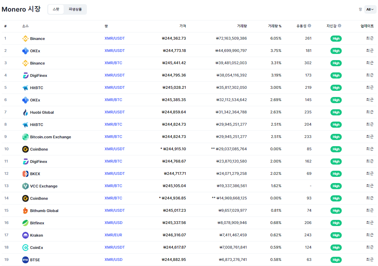This screenshot has height=266, width=378.
Task: Switch to the 스팟 tab
Action: coord(56,10)
